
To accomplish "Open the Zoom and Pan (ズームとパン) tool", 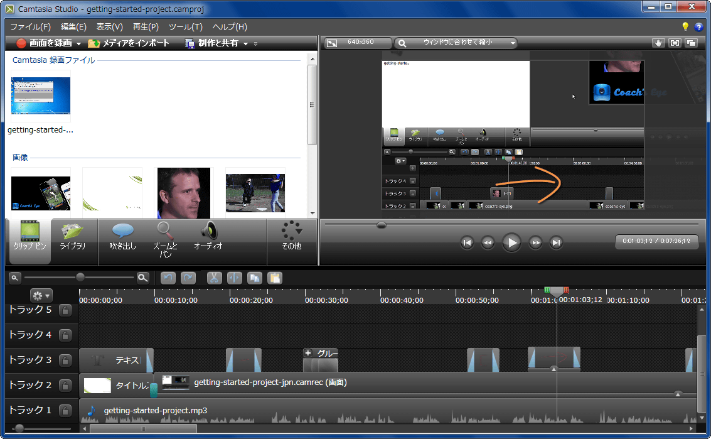I will coord(165,241).
